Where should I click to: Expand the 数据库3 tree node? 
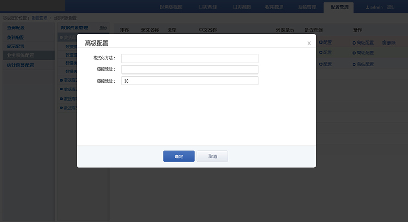tap(69, 89)
